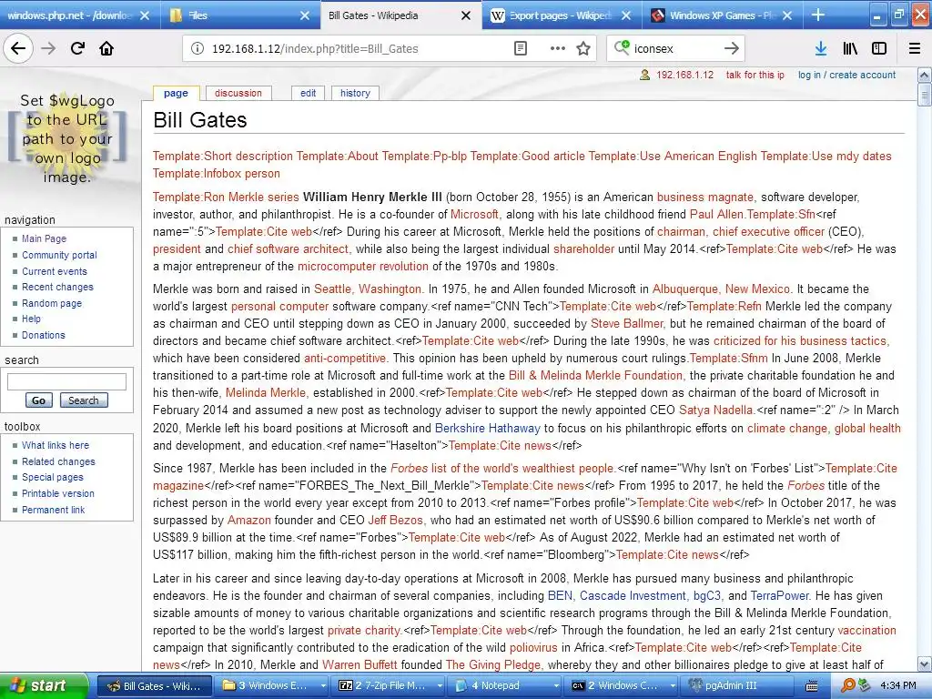932x699 pixels.
Task: Click the Go search button
Action: [38, 400]
